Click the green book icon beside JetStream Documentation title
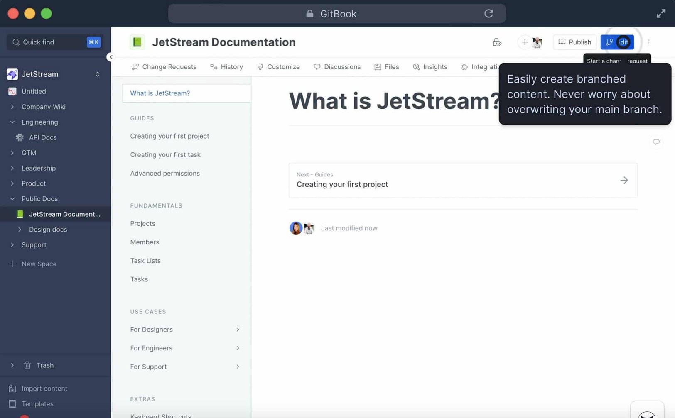675x418 pixels. [x=137, y=42]
